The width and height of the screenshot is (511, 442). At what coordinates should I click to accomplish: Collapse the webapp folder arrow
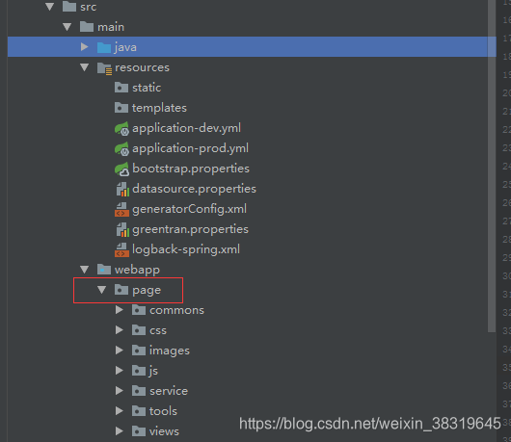[85, 270]
